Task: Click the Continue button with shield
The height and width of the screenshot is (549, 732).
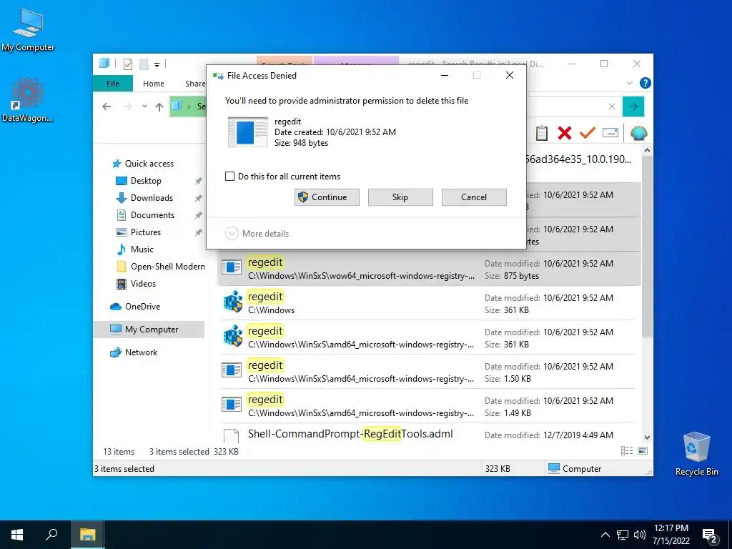Action: point(327,197)
